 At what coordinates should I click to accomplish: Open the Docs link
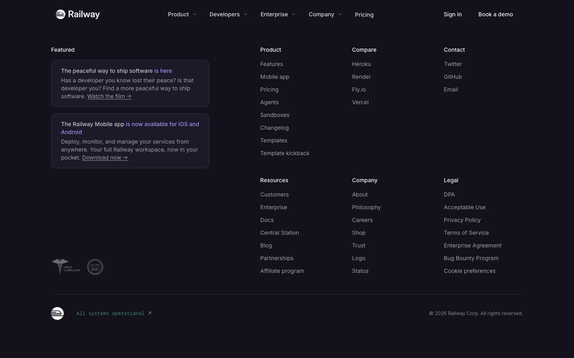(267, 220)
